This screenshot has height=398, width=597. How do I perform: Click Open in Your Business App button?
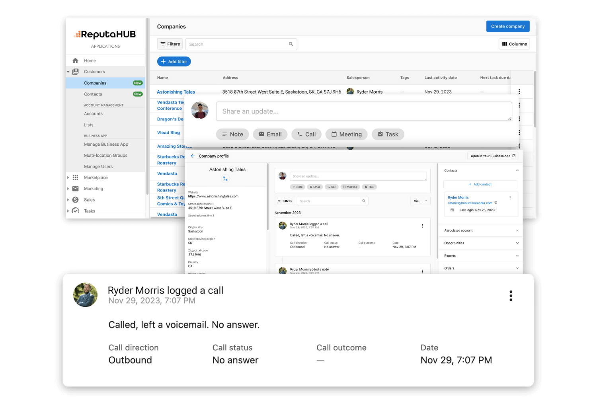tap(493, 156)
